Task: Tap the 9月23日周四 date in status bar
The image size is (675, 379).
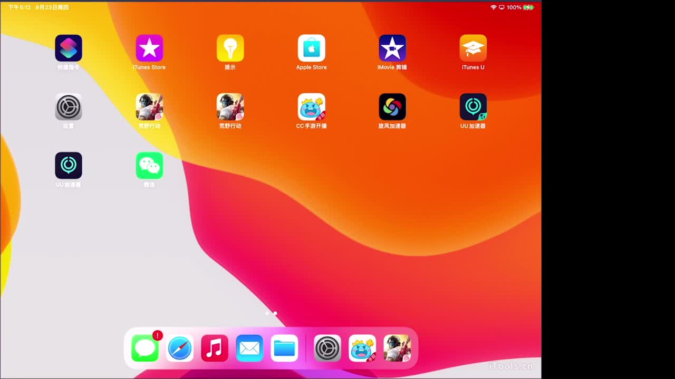Action: point(52,7)
